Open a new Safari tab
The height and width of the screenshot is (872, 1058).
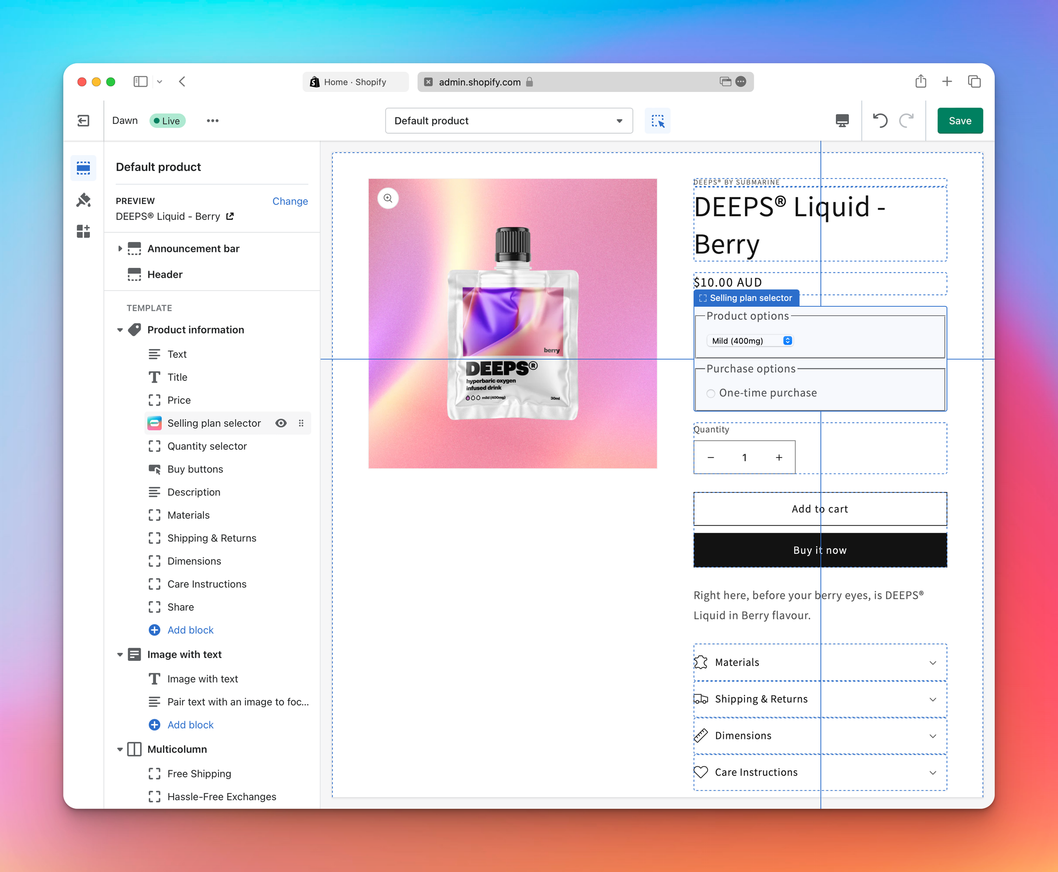947,81
